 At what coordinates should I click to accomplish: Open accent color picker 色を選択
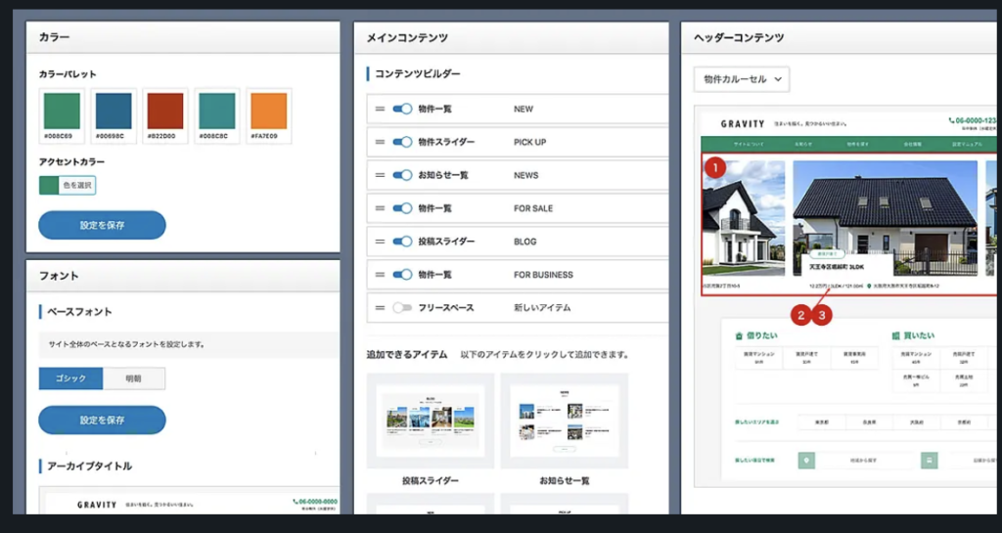[x=68, y=186]
